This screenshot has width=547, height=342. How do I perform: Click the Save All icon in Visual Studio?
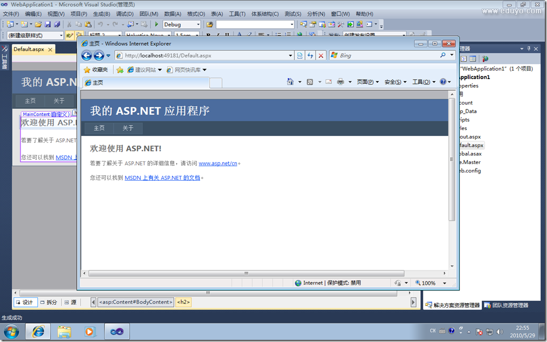(56, 24)
